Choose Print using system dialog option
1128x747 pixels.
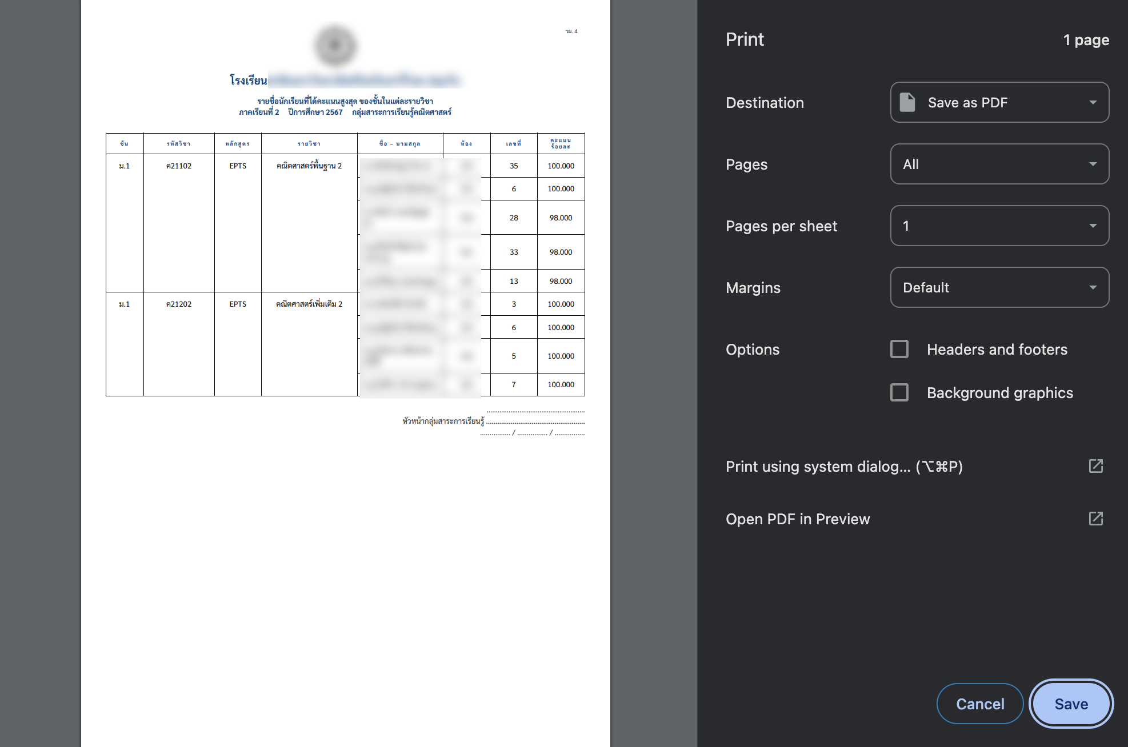click(x=843, y=467)
